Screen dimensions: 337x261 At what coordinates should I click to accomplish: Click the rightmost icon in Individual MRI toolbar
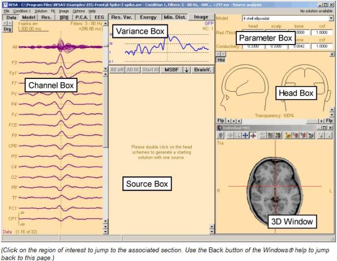pos(328,135)
